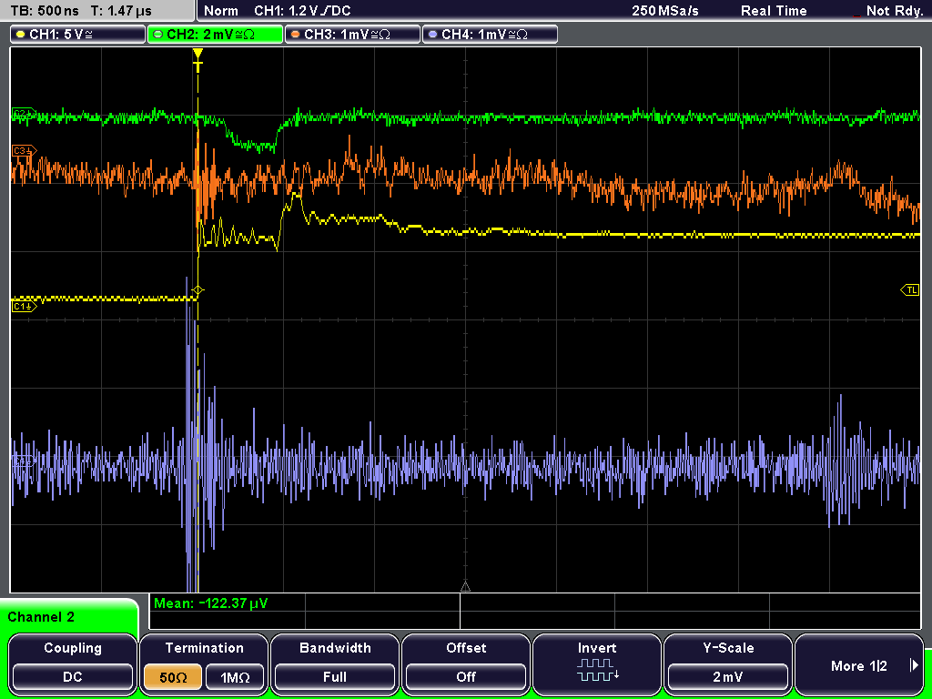
Task: Open the Bandwidth Full setting
Action: pyautogui.click(x=335, y=676)
